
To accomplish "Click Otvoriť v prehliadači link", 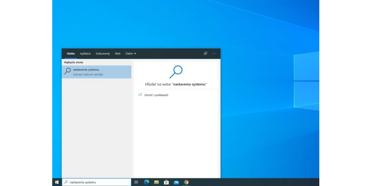I will point(156,95).
